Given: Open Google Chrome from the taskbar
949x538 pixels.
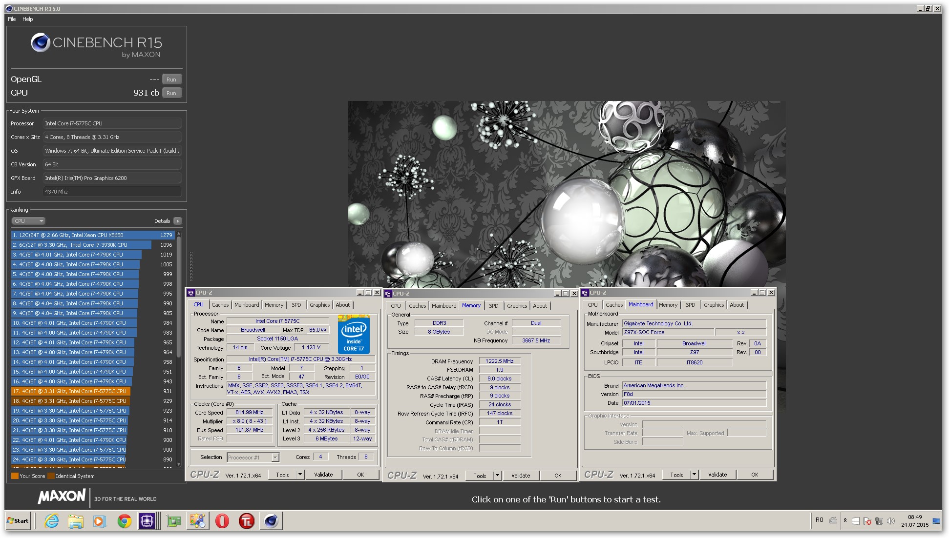Looking at the screenshot, I should tap(124, 521).
